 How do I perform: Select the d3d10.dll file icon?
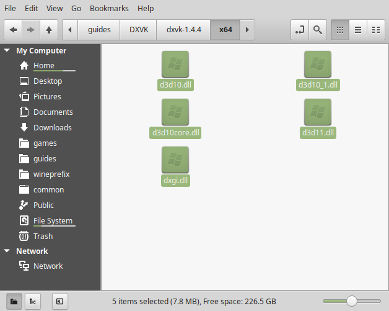point(175,64)
